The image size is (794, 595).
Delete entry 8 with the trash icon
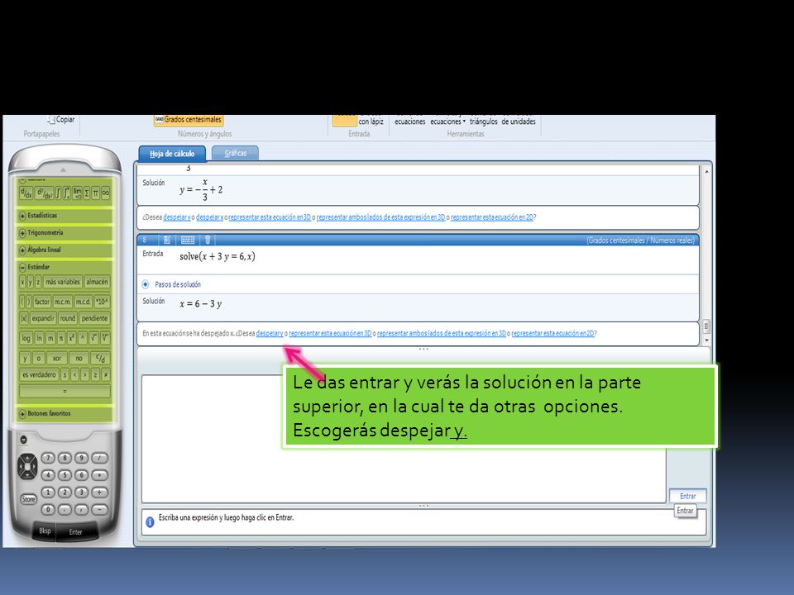(x=208, y=240)
